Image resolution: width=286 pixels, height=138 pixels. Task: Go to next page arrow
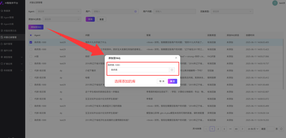(242, 129)
